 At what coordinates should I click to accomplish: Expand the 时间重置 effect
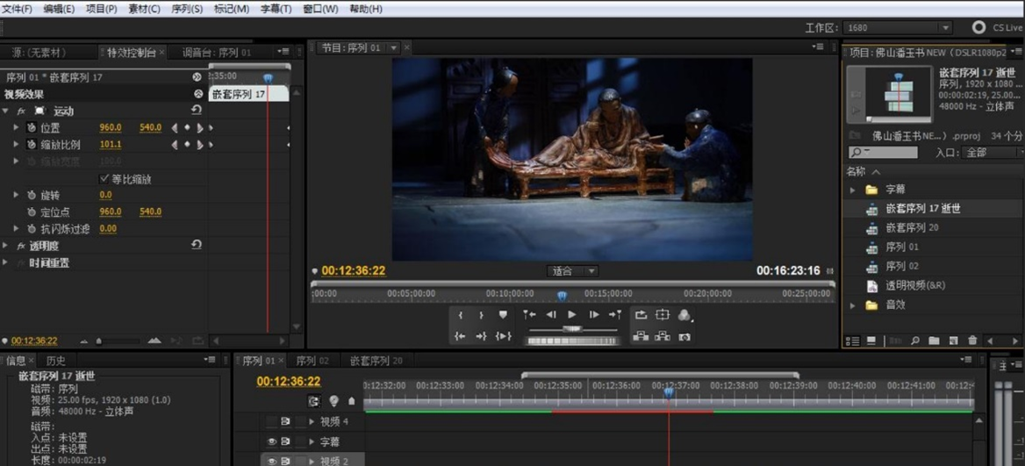click(6, 262)
